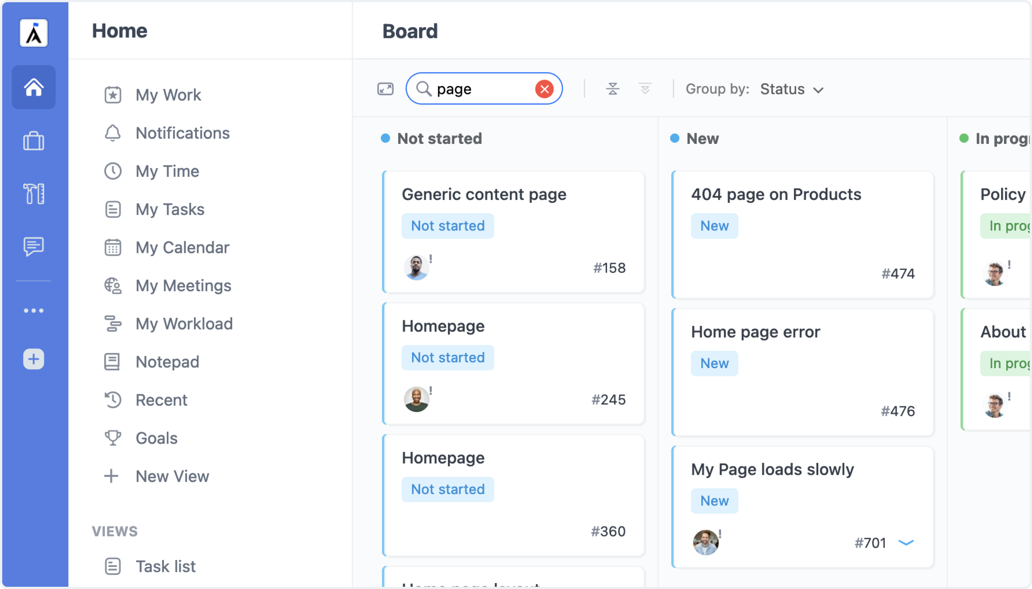Clear the search with red X
The height and width of the screenshot is (589, 1032).
pos(544,89)
